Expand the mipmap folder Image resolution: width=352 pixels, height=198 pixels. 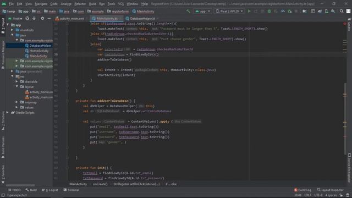point(16,102)
